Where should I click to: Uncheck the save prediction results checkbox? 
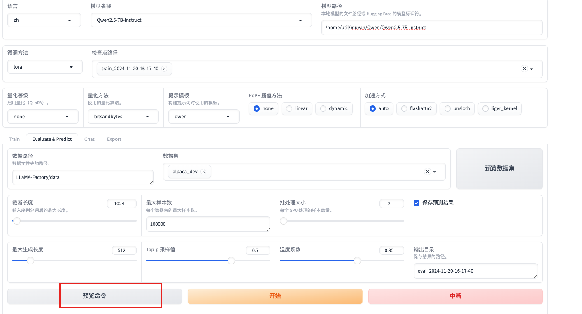[x=417, y=203]
